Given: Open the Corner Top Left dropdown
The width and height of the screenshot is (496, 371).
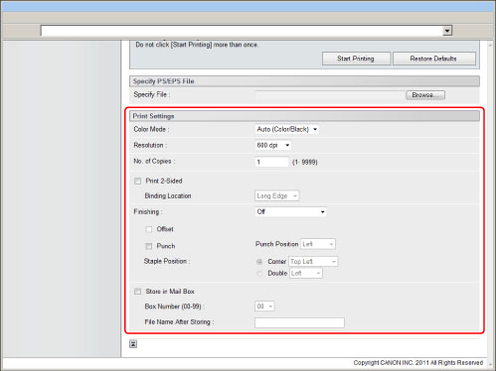Looking at the screenshot, I should coord(313,262).
